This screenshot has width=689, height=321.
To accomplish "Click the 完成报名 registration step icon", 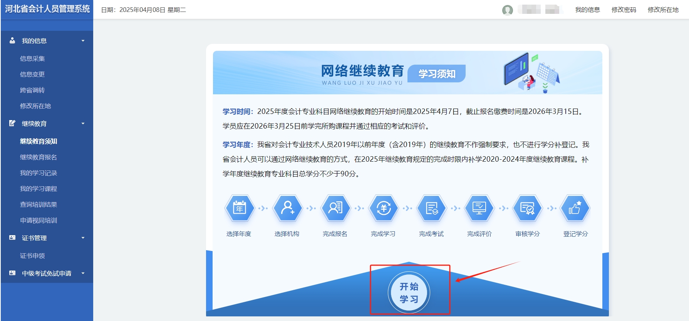I will tap(335, 208).
